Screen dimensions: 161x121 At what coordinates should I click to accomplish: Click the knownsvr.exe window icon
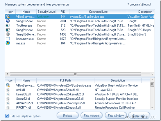pos(8,39)
